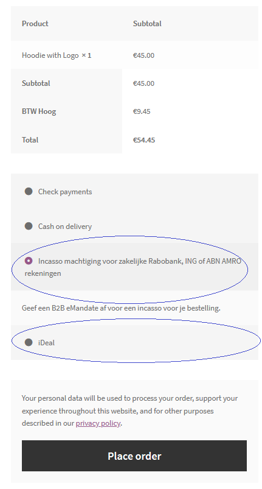Open the privacy policy link
This screenshot has width=262, height=489.
tap(98, 423)
